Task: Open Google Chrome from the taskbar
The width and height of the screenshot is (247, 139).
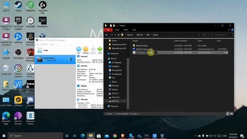Action: click(115, 136)
